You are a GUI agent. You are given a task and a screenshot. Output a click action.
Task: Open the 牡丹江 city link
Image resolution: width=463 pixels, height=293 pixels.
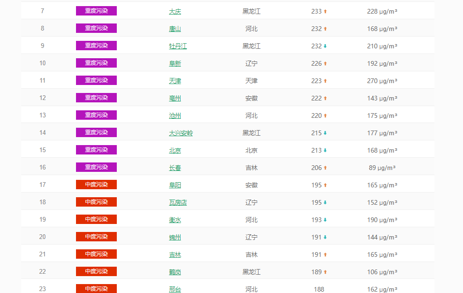tap(178, 46)
